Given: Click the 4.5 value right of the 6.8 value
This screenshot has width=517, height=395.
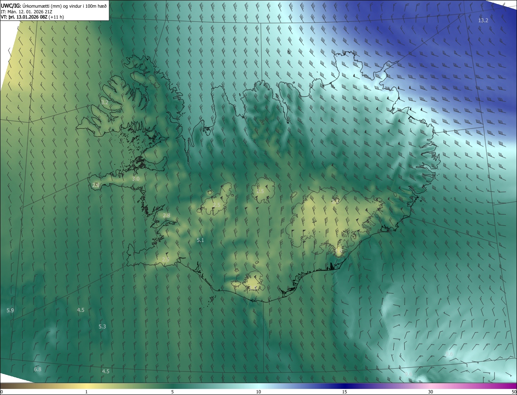Looking at the screenshot, I should 105,371.
